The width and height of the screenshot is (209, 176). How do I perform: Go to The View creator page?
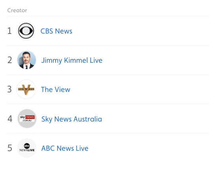pyautogui.click(x=56, y=90)
